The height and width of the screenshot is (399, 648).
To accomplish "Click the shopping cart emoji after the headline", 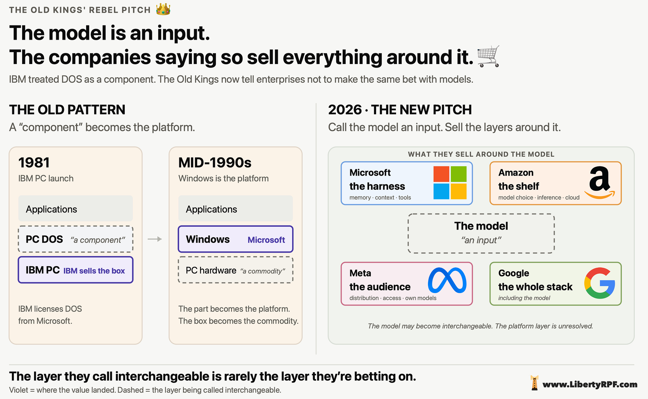I will 488,56.
